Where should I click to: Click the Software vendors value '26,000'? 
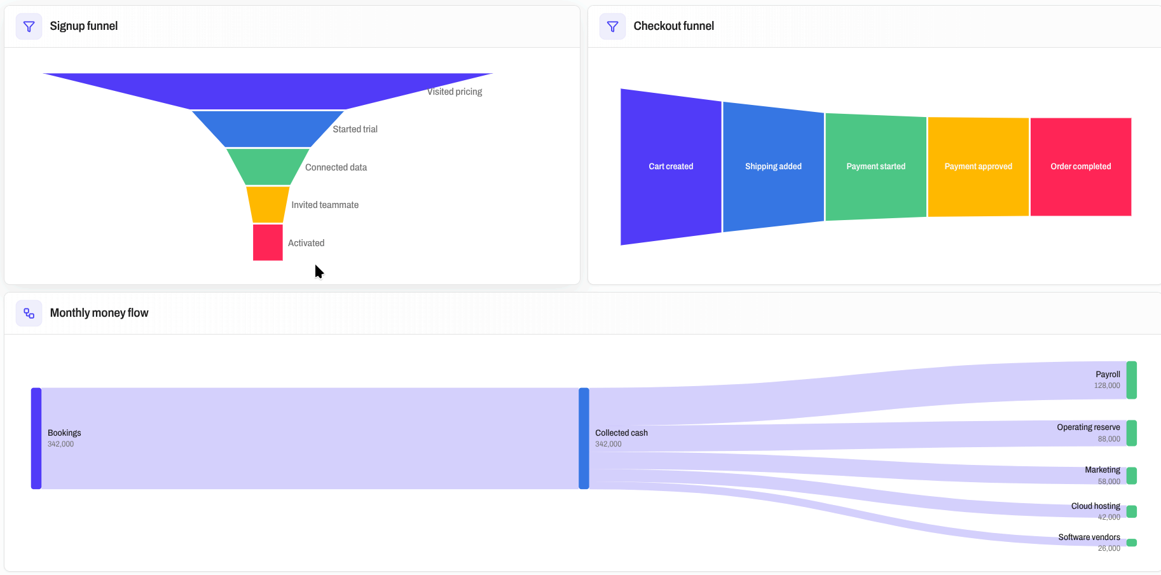(1109, 548)
